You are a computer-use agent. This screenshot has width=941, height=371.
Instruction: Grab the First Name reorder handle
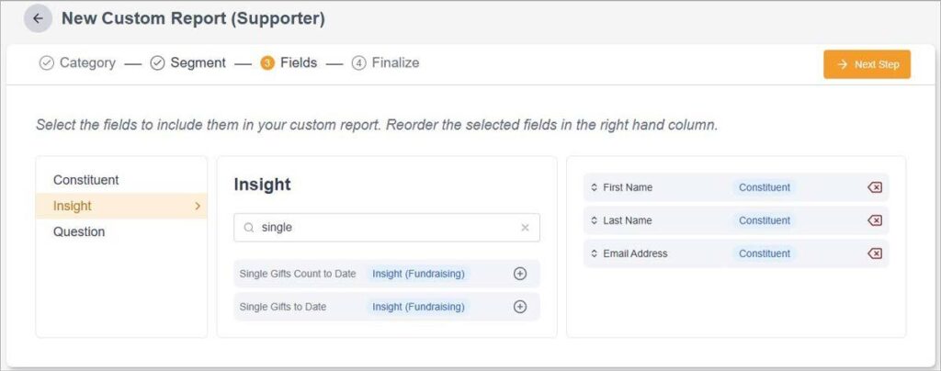595,187
